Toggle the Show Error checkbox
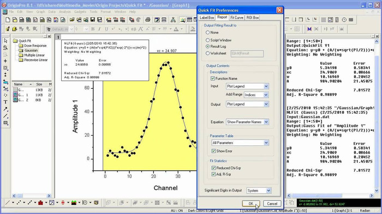This screenshot has height=214, width=382. point(214,151)
